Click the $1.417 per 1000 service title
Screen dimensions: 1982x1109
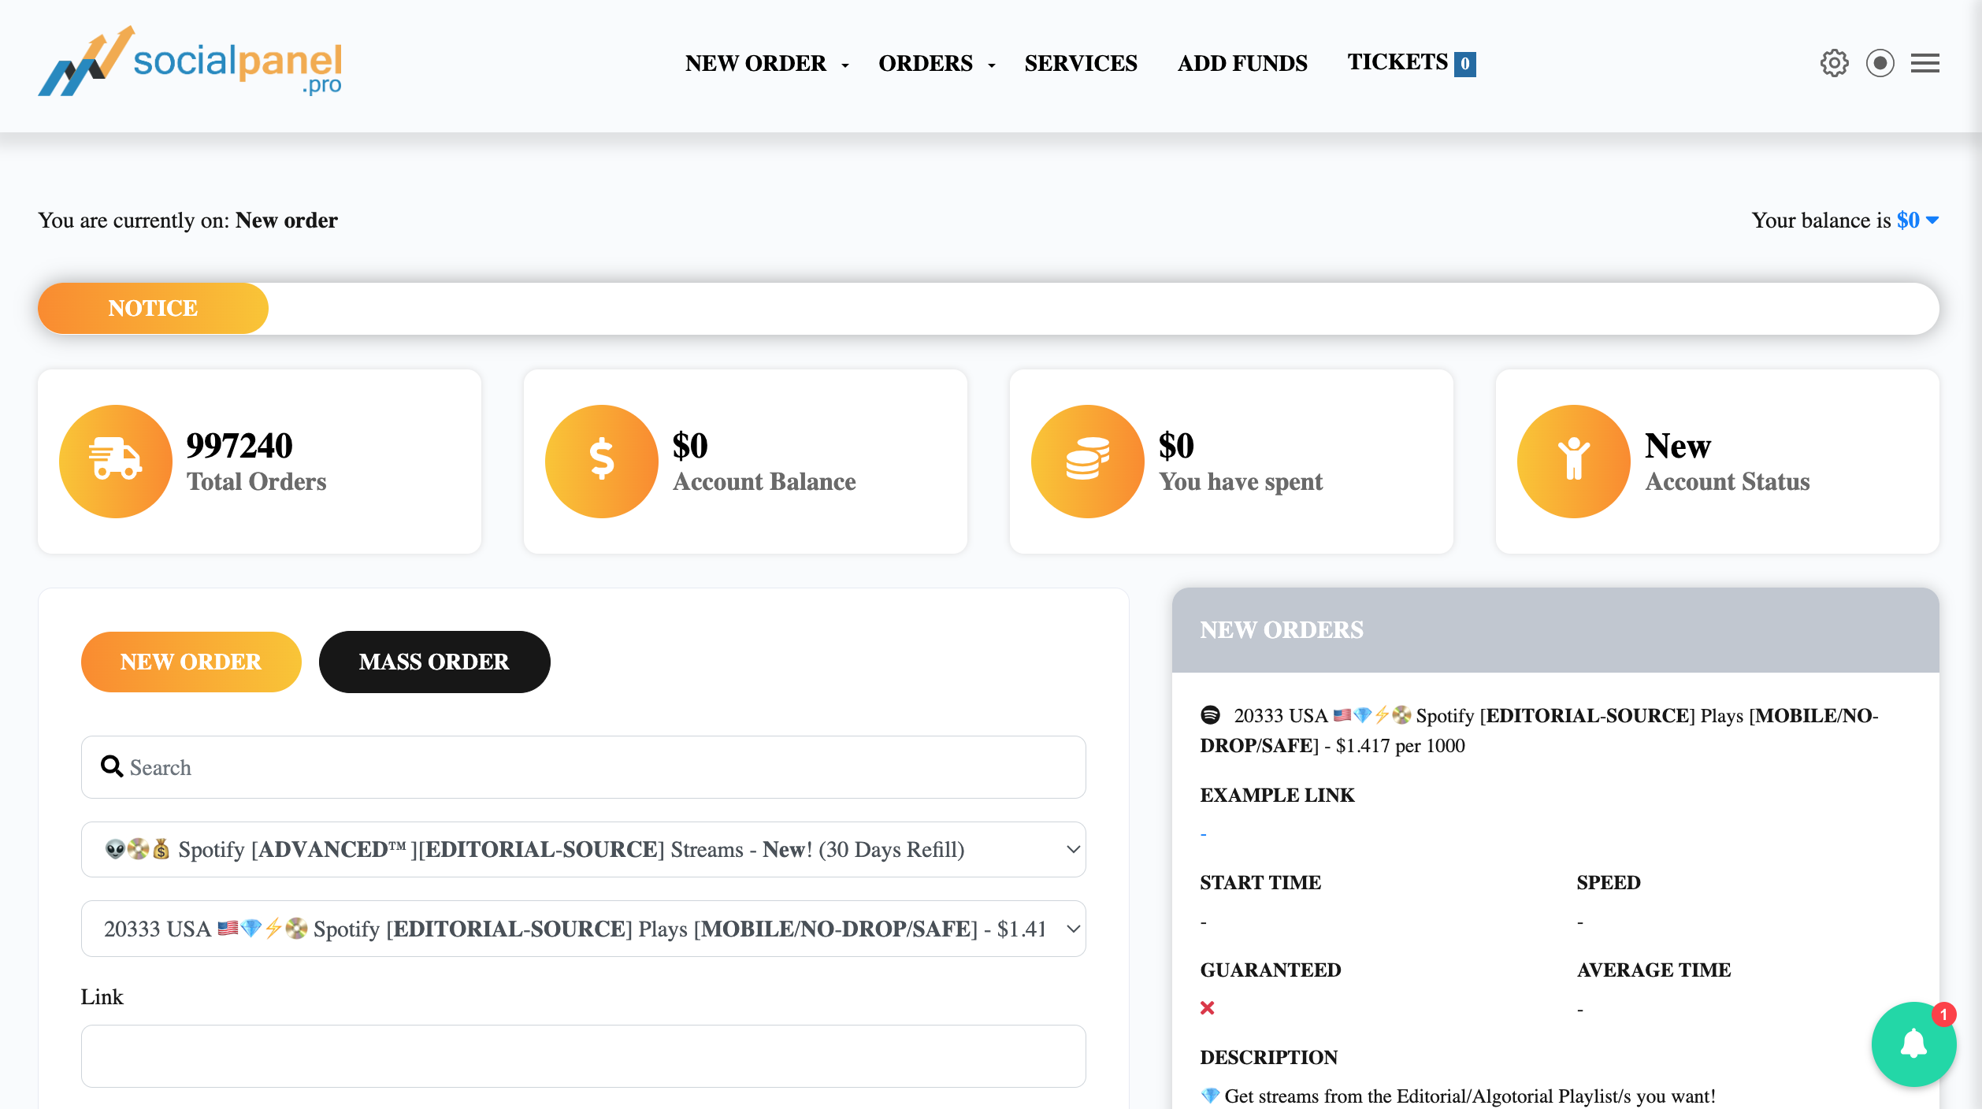(1538, 730)
